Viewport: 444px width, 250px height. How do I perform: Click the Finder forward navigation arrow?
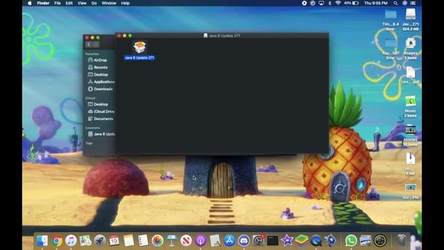coord(96,44)
